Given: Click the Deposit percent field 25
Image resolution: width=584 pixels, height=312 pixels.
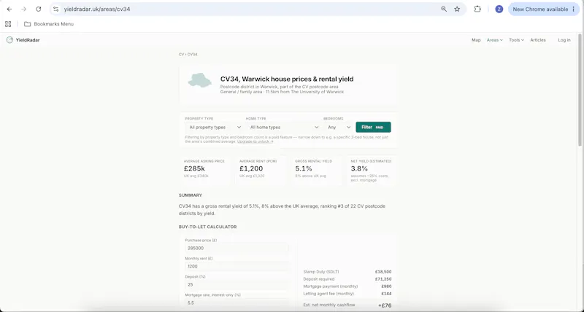Looking at the screenshot, I should (x=237, y=284).
